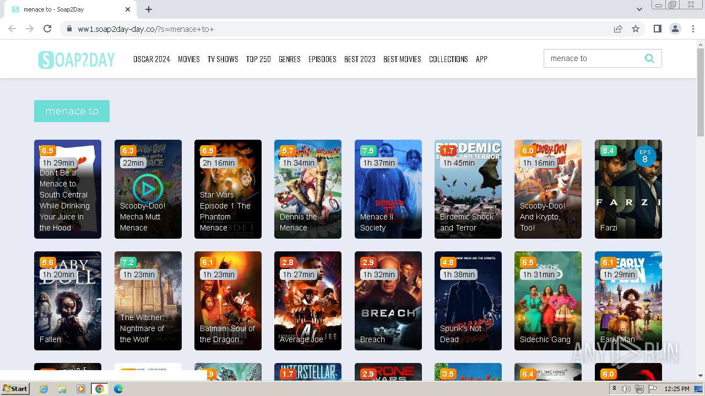Go back to previous page
The height and width of the screenshot is (396, 705).
tap(12, 29)
